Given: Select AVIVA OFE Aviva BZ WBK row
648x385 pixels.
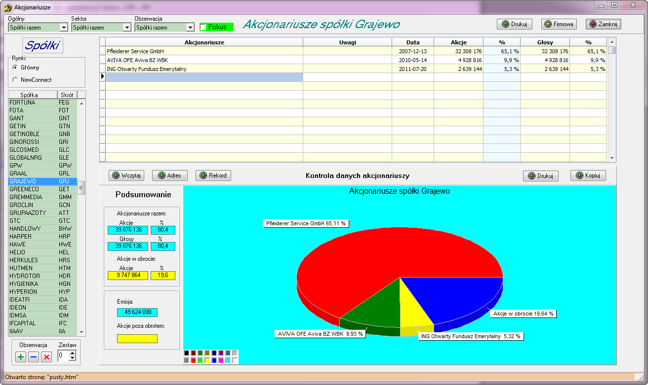Looking at the screenshot, I should [x=354, y=60].
